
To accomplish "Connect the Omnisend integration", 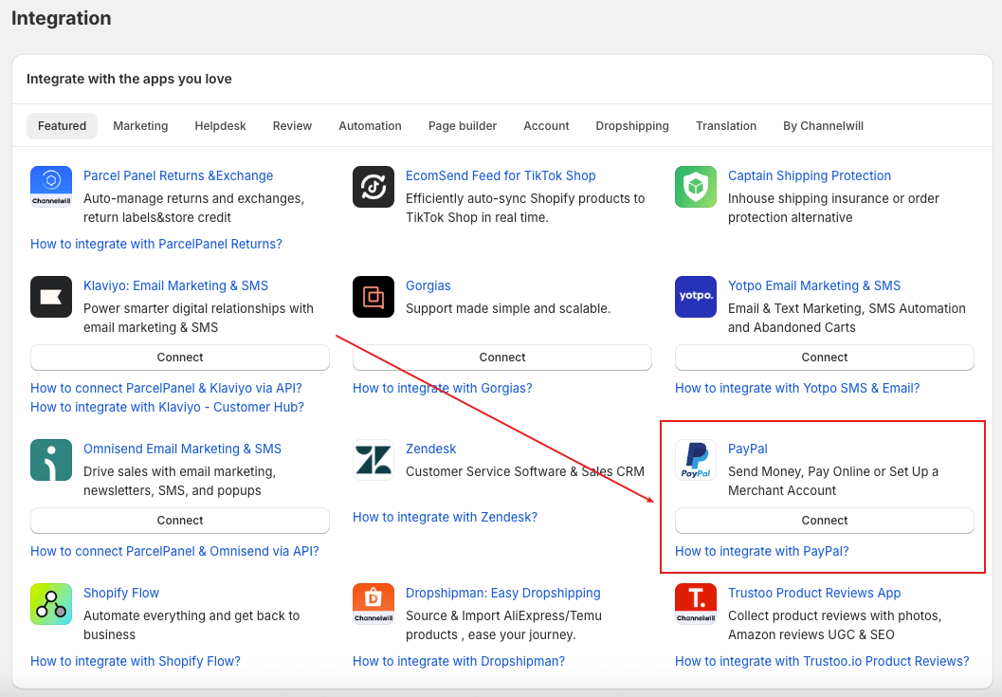I will tap(180, 521).
